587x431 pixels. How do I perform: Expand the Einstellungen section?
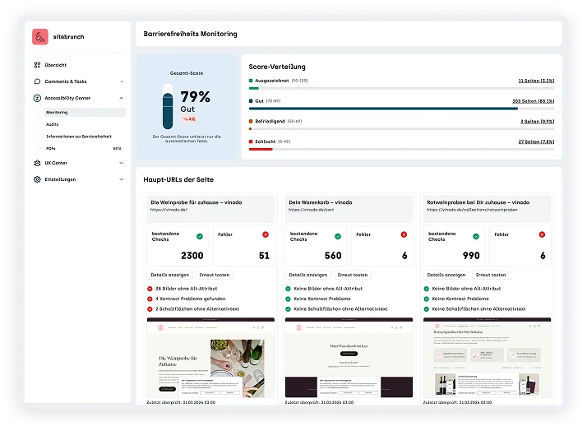pyautogui.click(x=122, y=179)
